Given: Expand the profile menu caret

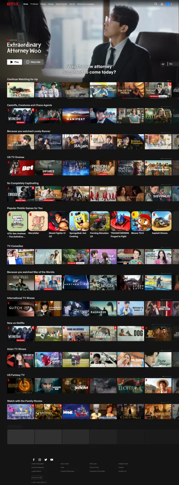Looking at the screenshot, I should (172, 4).
